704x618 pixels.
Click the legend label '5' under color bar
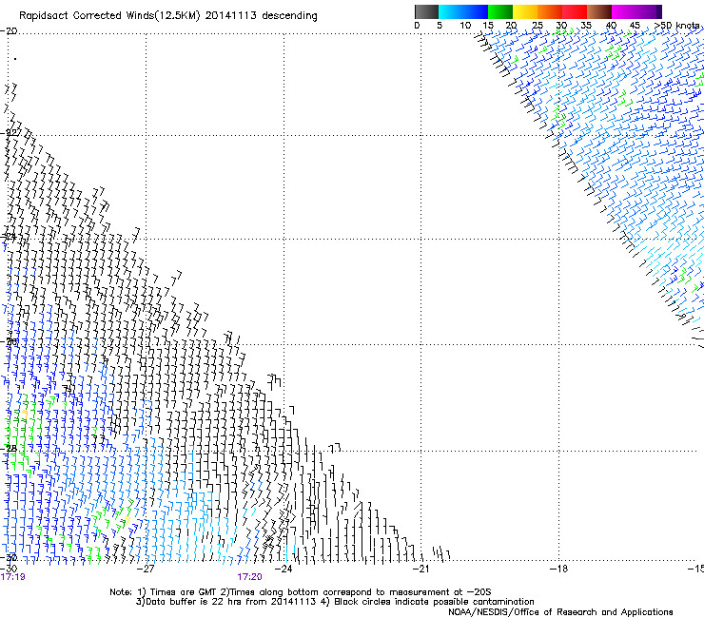[x=440, y=26]
